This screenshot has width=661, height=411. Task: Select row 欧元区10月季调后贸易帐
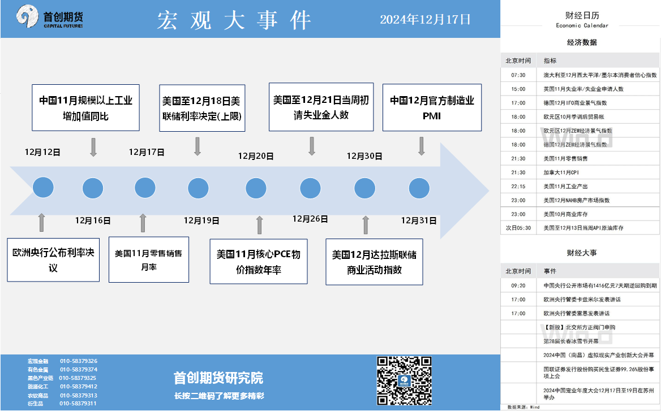(580, 116)
